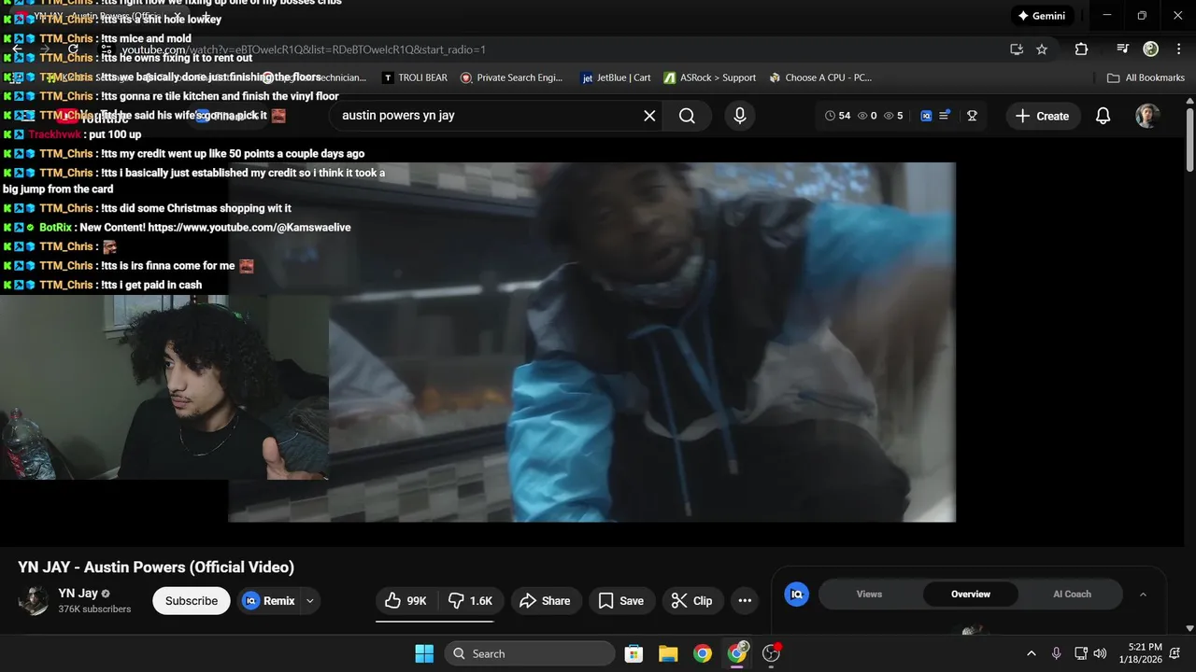Viewport: 1196px width, 672px height.
Task: Open Chrome three-dot menu
Action: 1177,49
